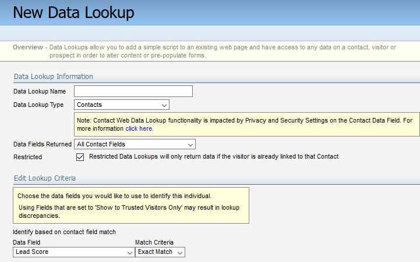Click the 'Data Lookup Information' section heading
This screenshot has width=420, height=262.
coord(54,76)
